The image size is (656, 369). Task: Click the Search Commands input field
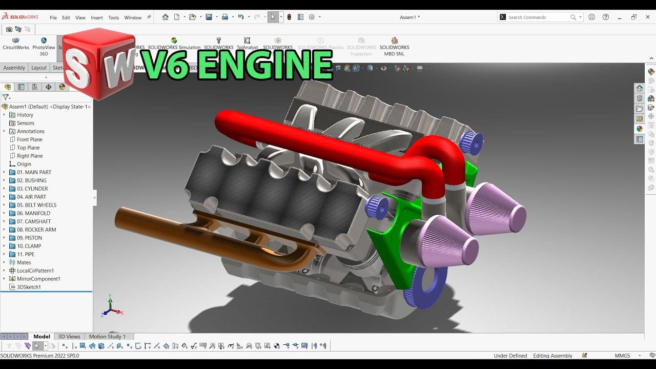tap(538, 17)
